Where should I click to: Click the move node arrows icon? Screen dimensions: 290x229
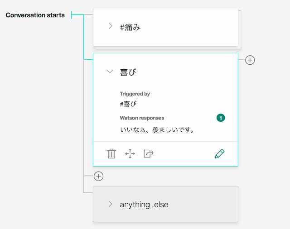coord(130,153)
